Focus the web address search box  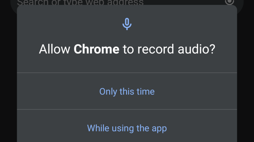[x=80, y=2]
